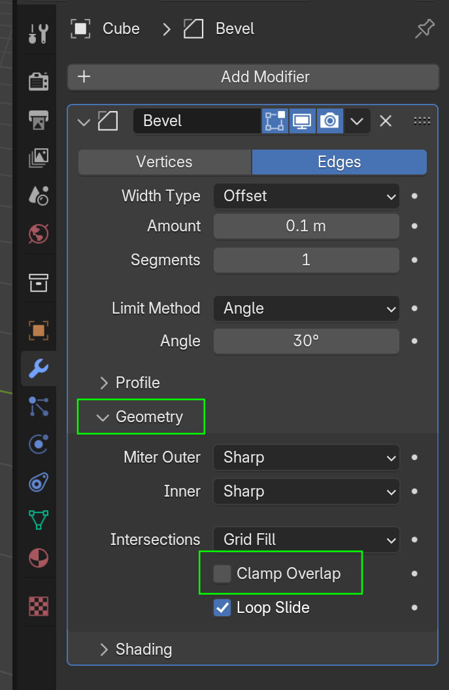Select the Render Properties camera-back icon
This screenshot has width=449, height=690.
[37, 81]
